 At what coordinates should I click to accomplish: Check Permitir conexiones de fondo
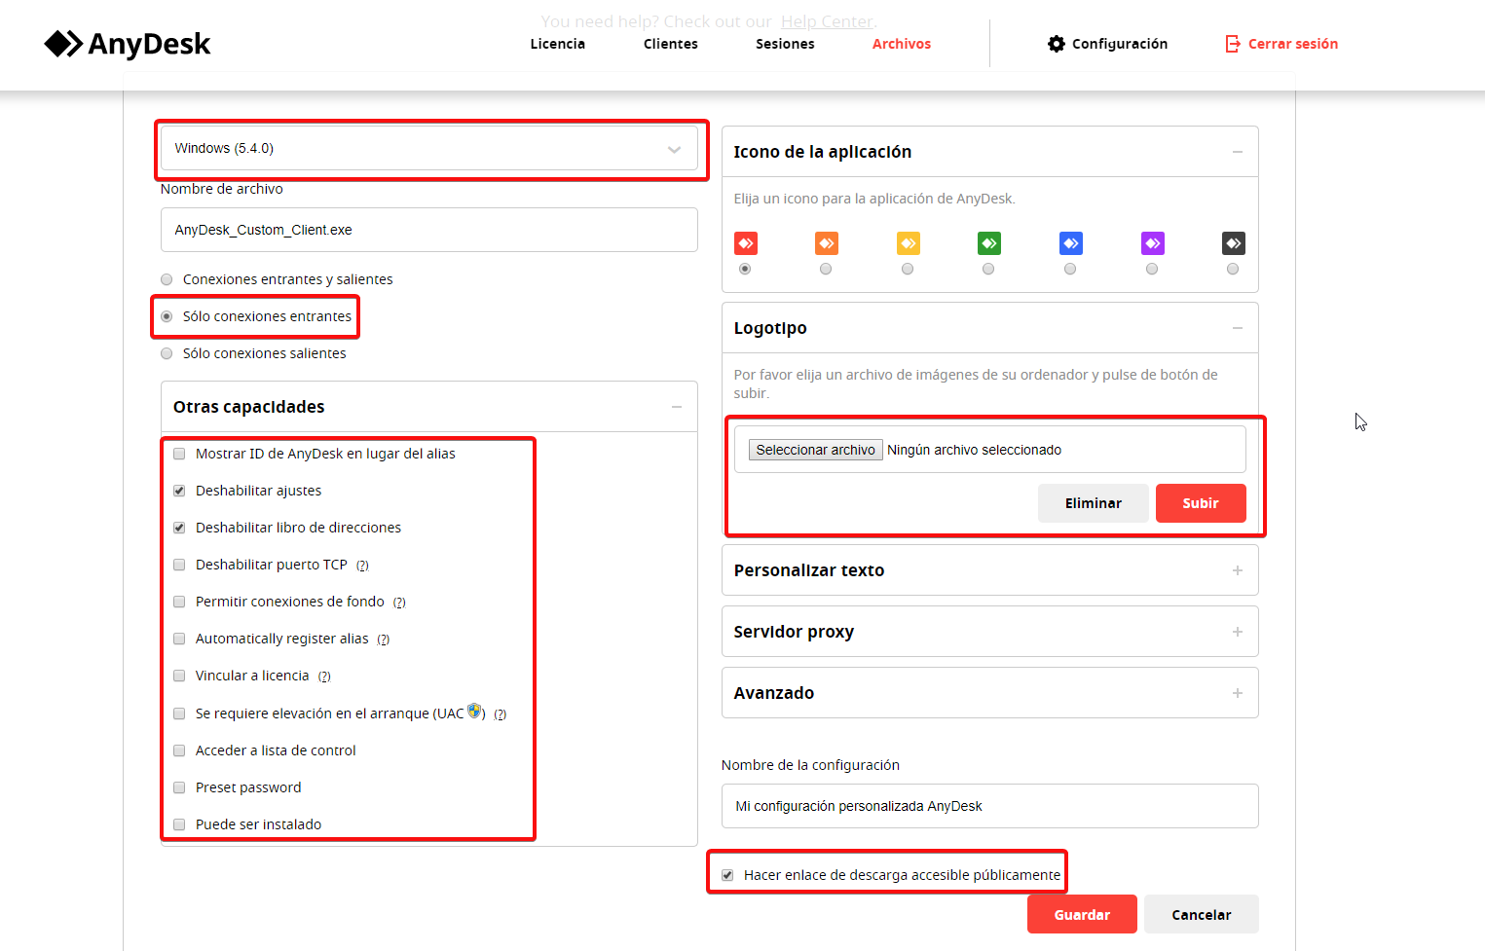tap(179, 602)
